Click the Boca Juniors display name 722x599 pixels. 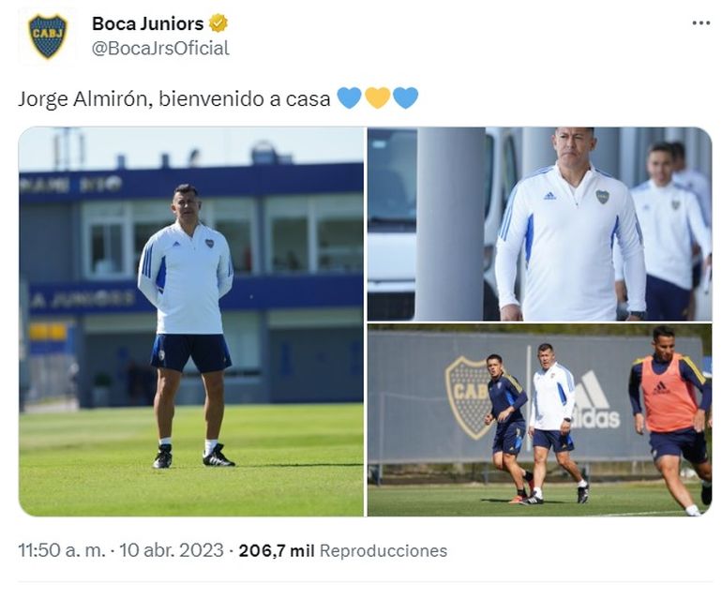148,23
